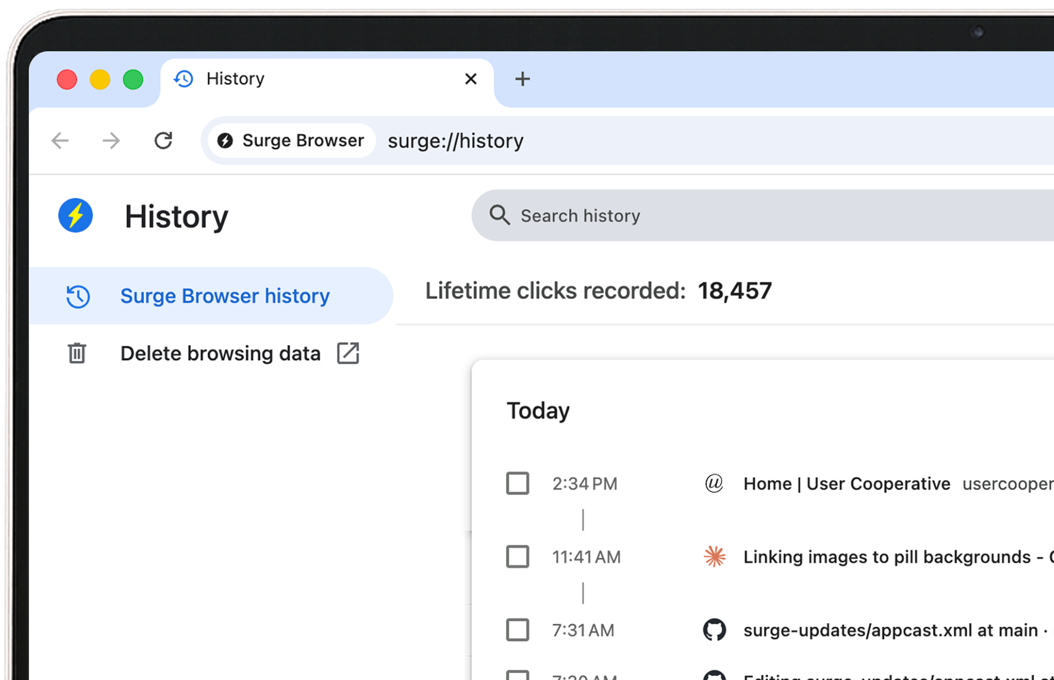This screenshot has height=680, width=1054.
Task: Click the GitHub favicon at 7:31 AM
Action: [714, 630]
